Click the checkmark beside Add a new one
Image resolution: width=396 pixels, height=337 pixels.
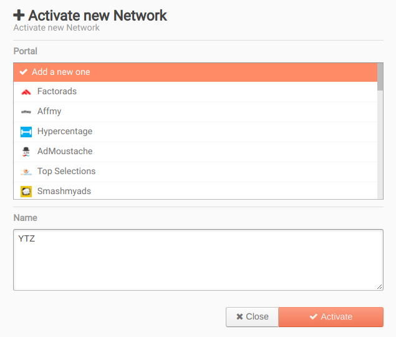pyautogui.click(x=24, y=72)
